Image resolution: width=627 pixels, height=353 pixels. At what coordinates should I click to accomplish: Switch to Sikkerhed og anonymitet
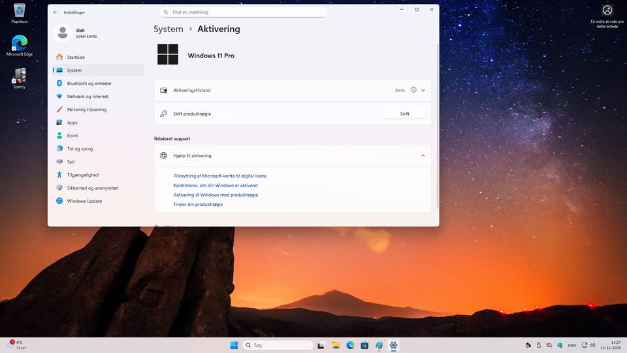click(x=92, y=188)
